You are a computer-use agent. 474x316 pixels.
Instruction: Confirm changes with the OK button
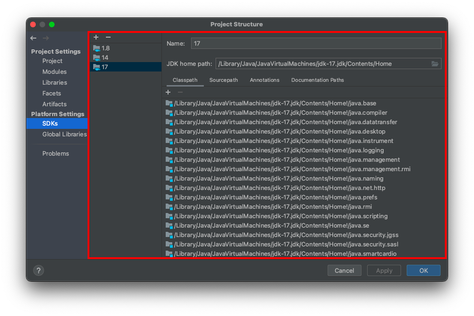click(x=423, y=270)
